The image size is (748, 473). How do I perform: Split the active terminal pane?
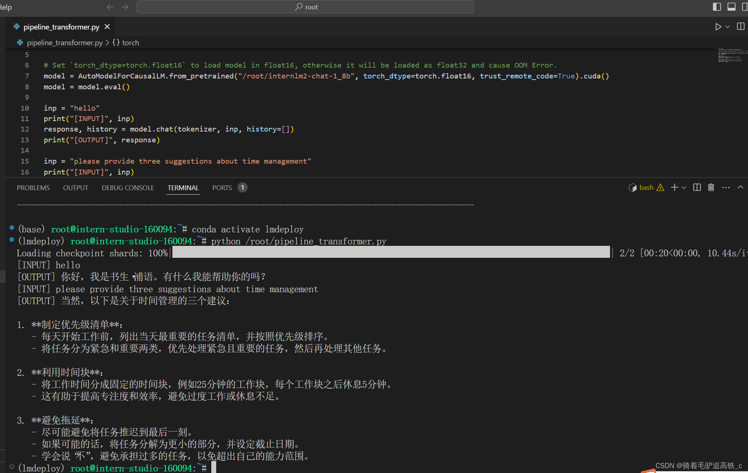696,188
